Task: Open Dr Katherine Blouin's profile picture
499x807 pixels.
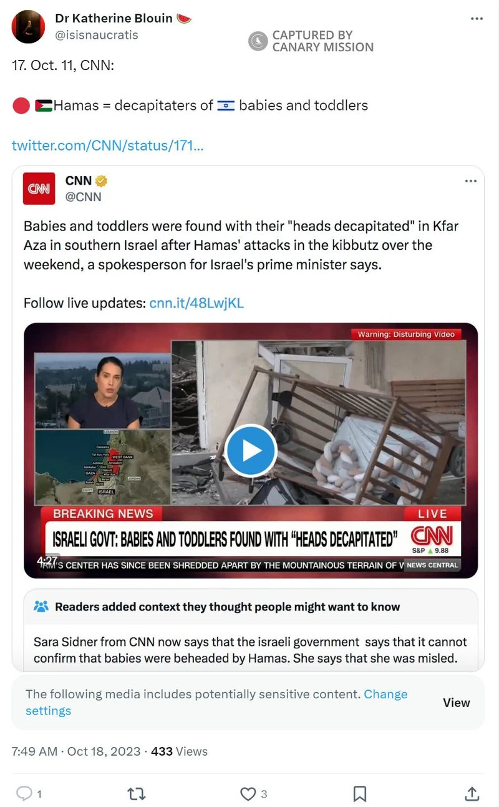Action: pos(28,27)
